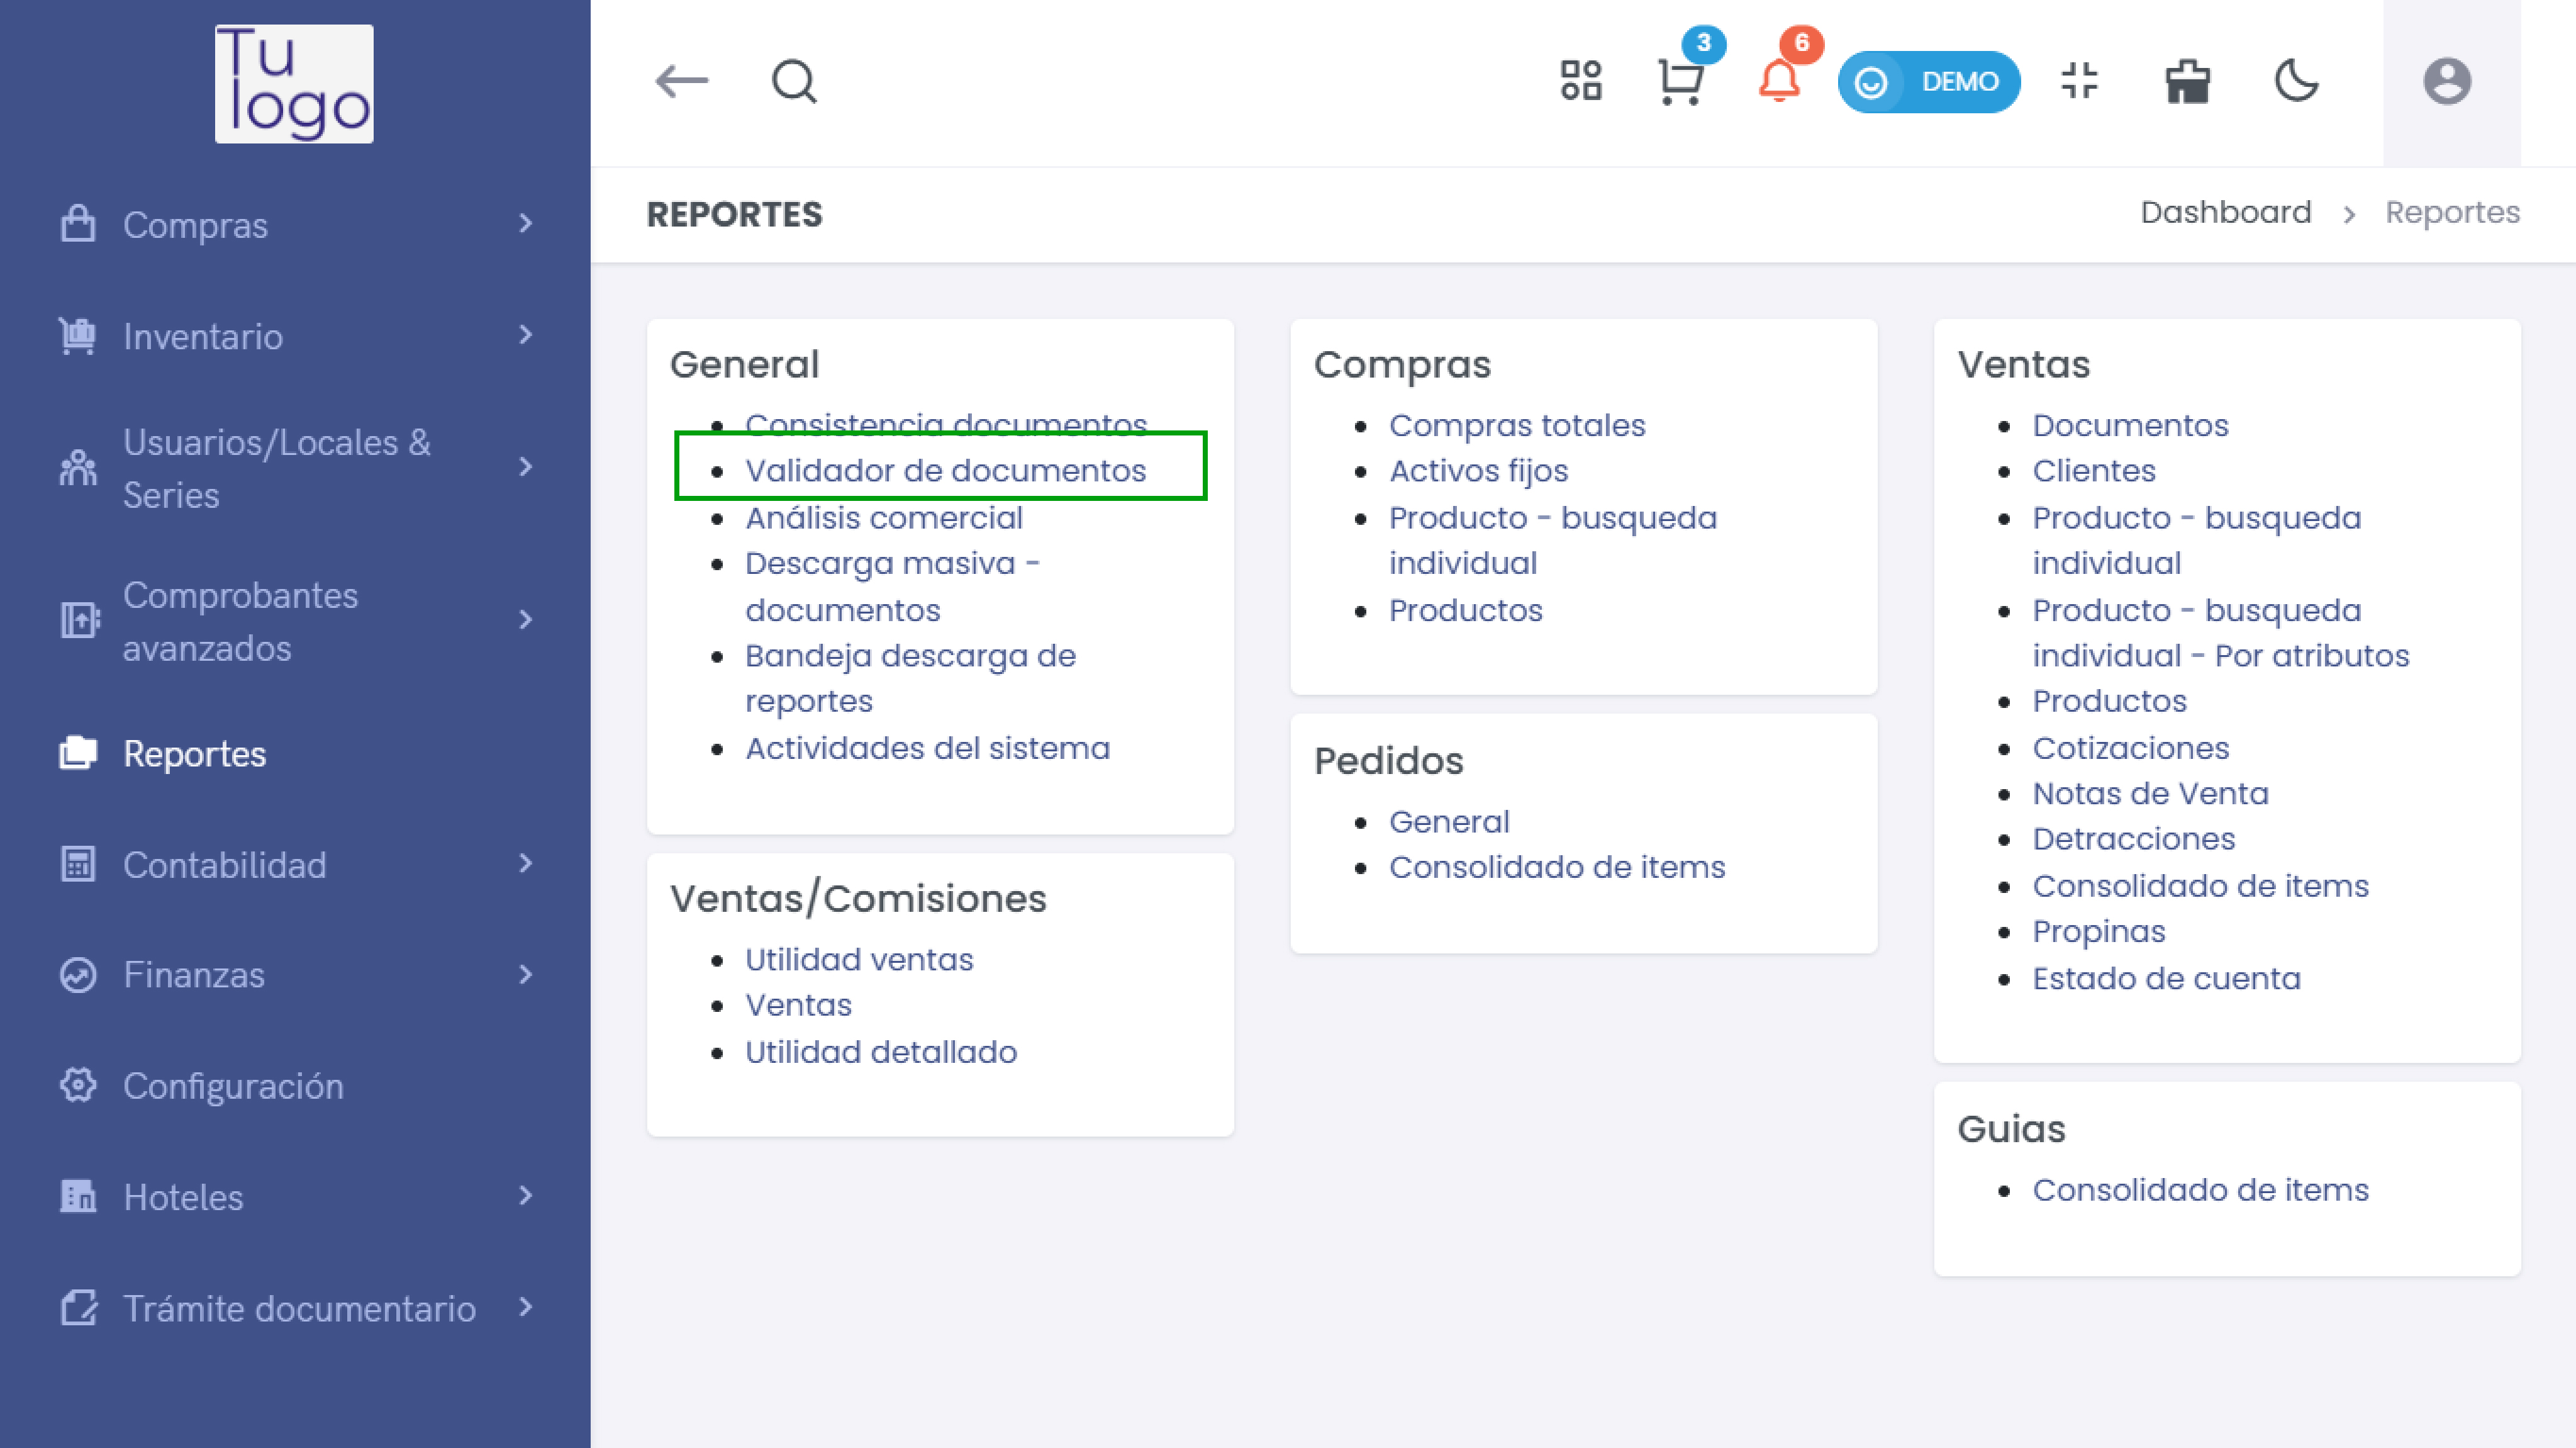
Task: Click the user profile avatar icon
Action: pos(2446,81)
